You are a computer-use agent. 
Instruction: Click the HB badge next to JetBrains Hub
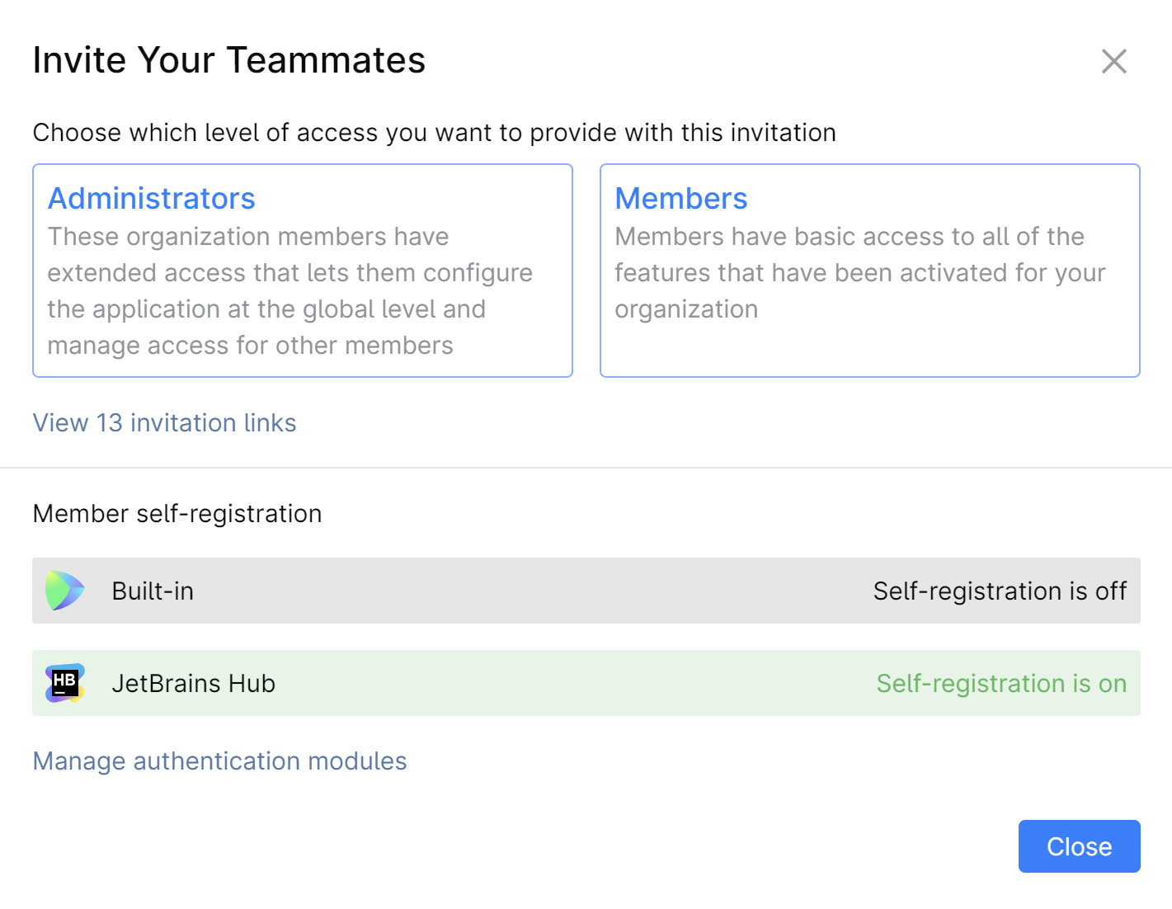tap(65, 683)
